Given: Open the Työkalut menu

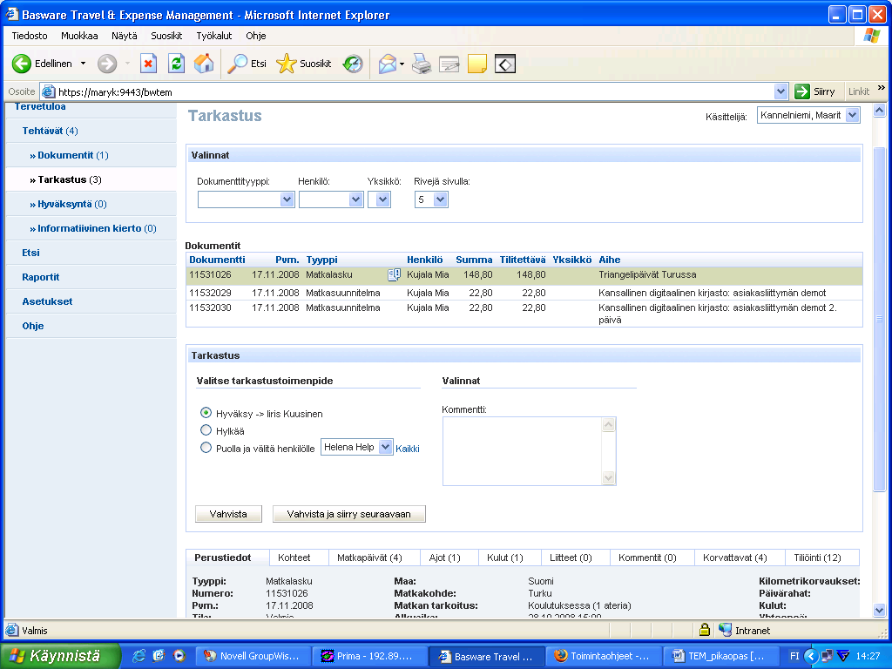Looking at the screenshot, I should point(214,35).
